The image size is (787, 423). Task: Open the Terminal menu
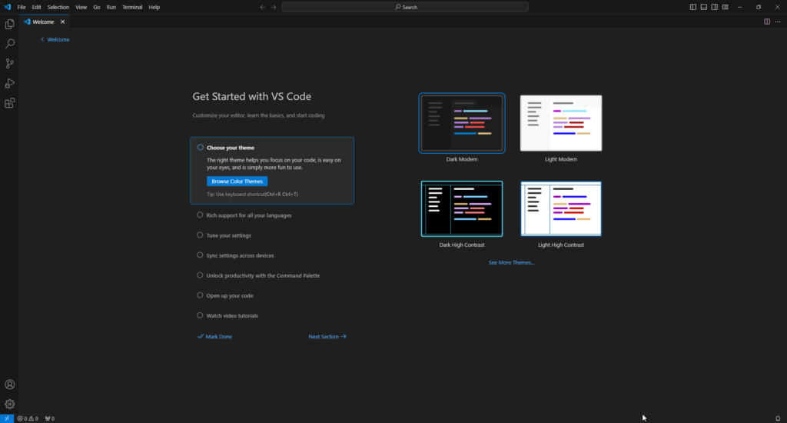[x=132, y=7]
